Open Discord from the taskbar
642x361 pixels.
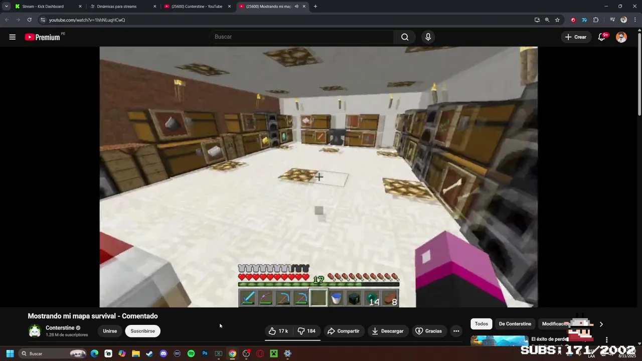click(163, 353)
